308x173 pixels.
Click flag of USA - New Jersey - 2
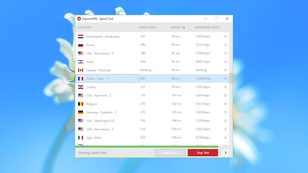point(81,129)
